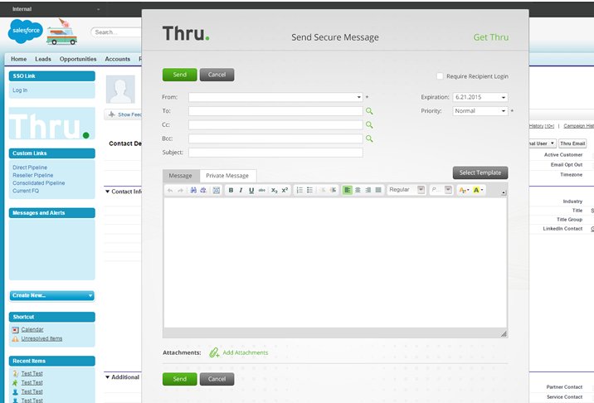Click the Thru Email button
This screenshot has width=594, height=403.
572,143
